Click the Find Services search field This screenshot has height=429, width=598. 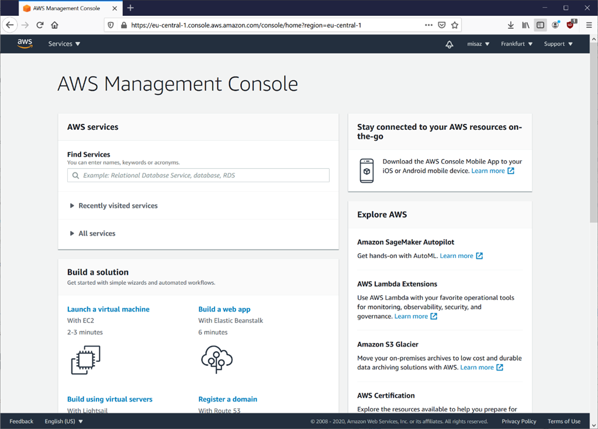coord(199,175)
